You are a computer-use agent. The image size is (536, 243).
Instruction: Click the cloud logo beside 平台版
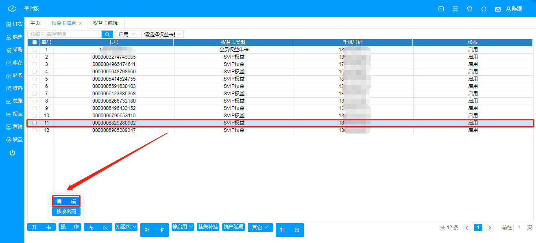click(13, 9)
